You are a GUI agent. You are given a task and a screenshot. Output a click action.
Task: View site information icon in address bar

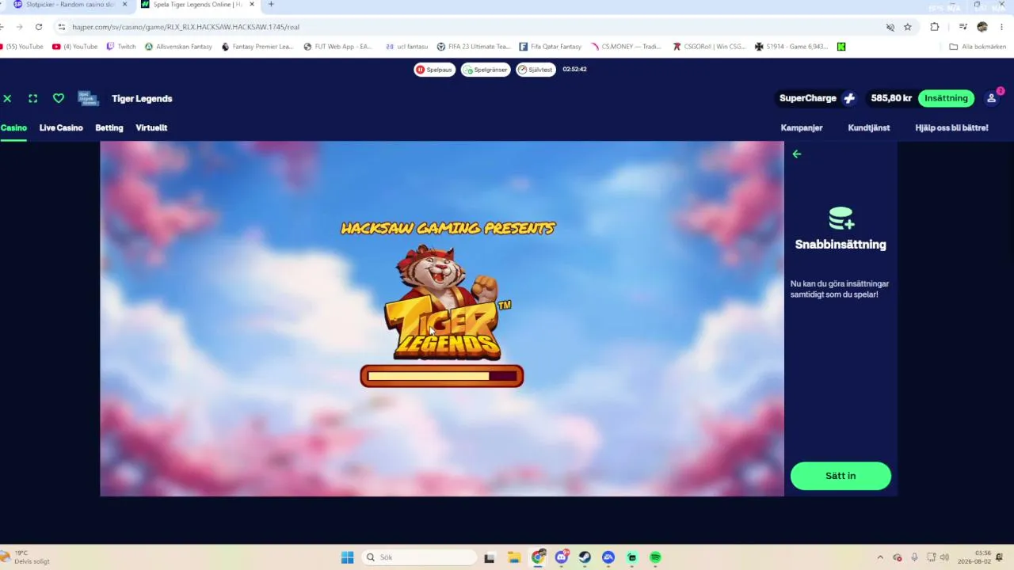click(61, 27)
